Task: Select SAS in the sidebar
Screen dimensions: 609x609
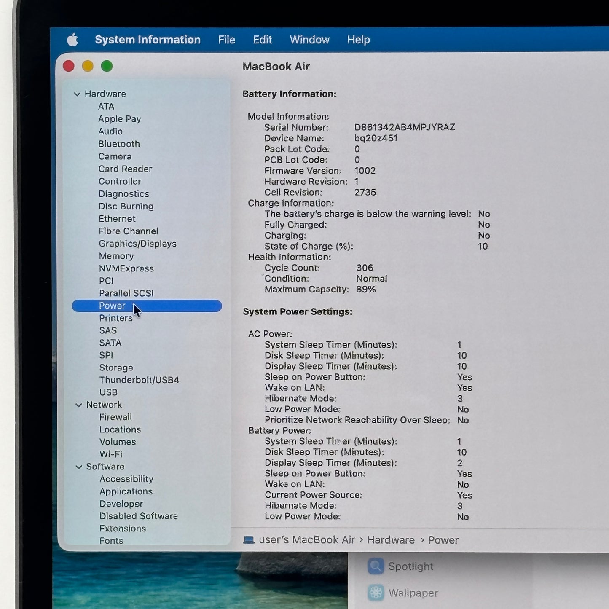Action: point(108,330)
